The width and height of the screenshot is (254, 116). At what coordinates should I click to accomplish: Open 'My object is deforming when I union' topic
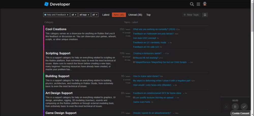point(162,81)
